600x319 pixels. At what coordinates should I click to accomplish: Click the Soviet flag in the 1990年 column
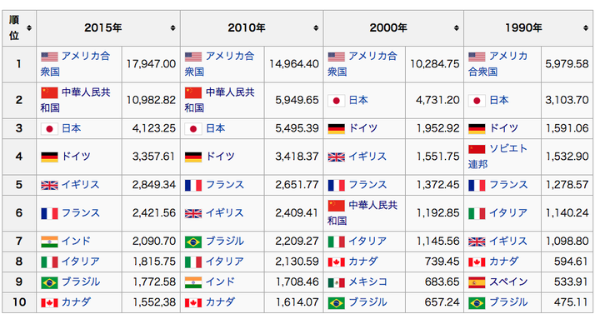tap(477, 149)
